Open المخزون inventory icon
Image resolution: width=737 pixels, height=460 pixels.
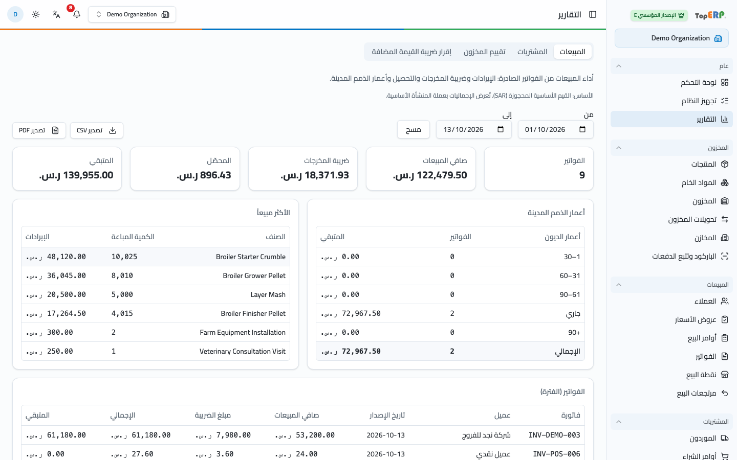pos(725,201)
